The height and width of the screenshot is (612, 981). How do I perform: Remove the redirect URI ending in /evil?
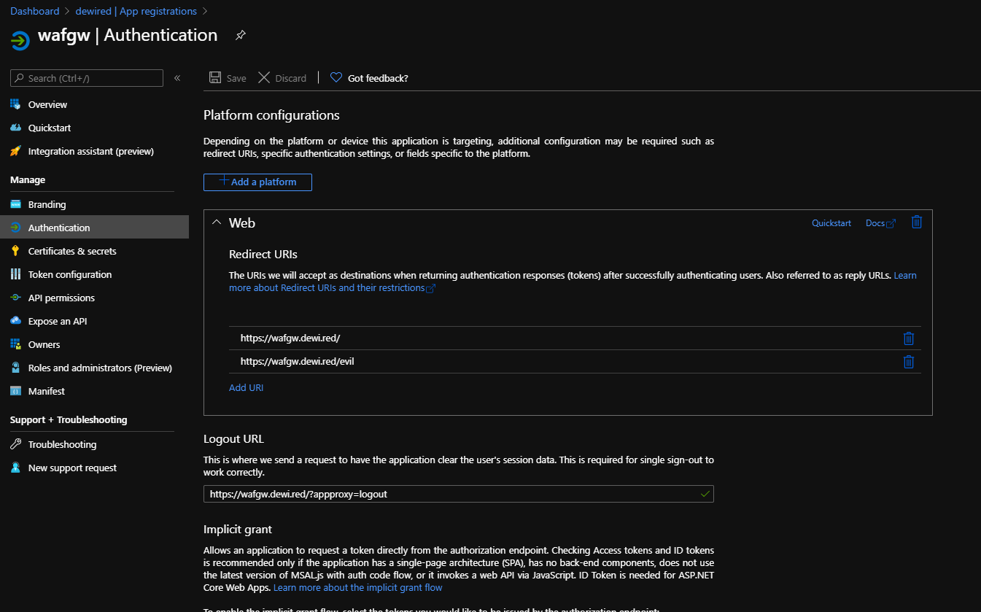pos(908,361)
